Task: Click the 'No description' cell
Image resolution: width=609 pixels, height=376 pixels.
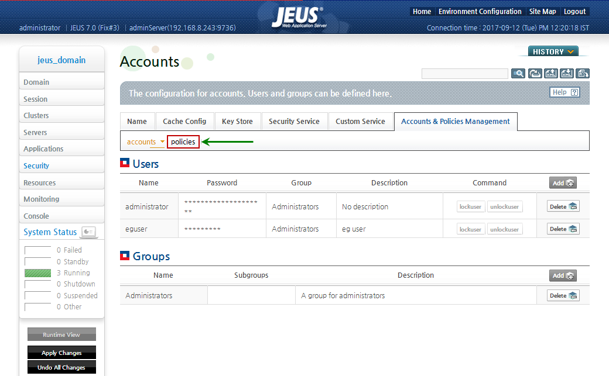Action: 389,206
